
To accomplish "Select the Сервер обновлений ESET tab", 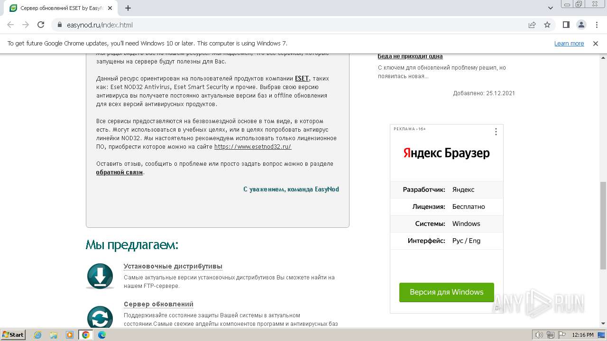I will [61, 8].
